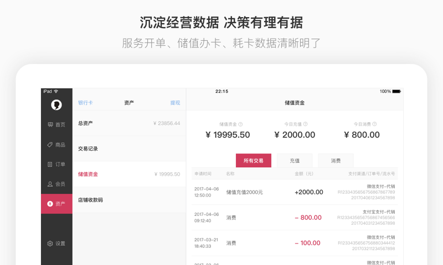
Task: Click the help icon beside 今日充值
Action: [x=305, y=124]
